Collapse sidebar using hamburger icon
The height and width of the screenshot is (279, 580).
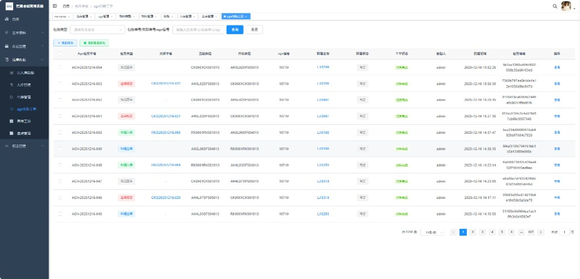tap(55, 6)
